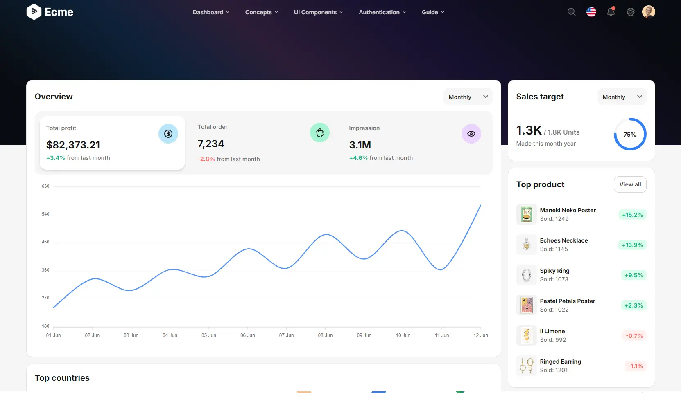Click the US flag language selector
The width and height of the screenshot is (681, 393).
coord(591,12)
